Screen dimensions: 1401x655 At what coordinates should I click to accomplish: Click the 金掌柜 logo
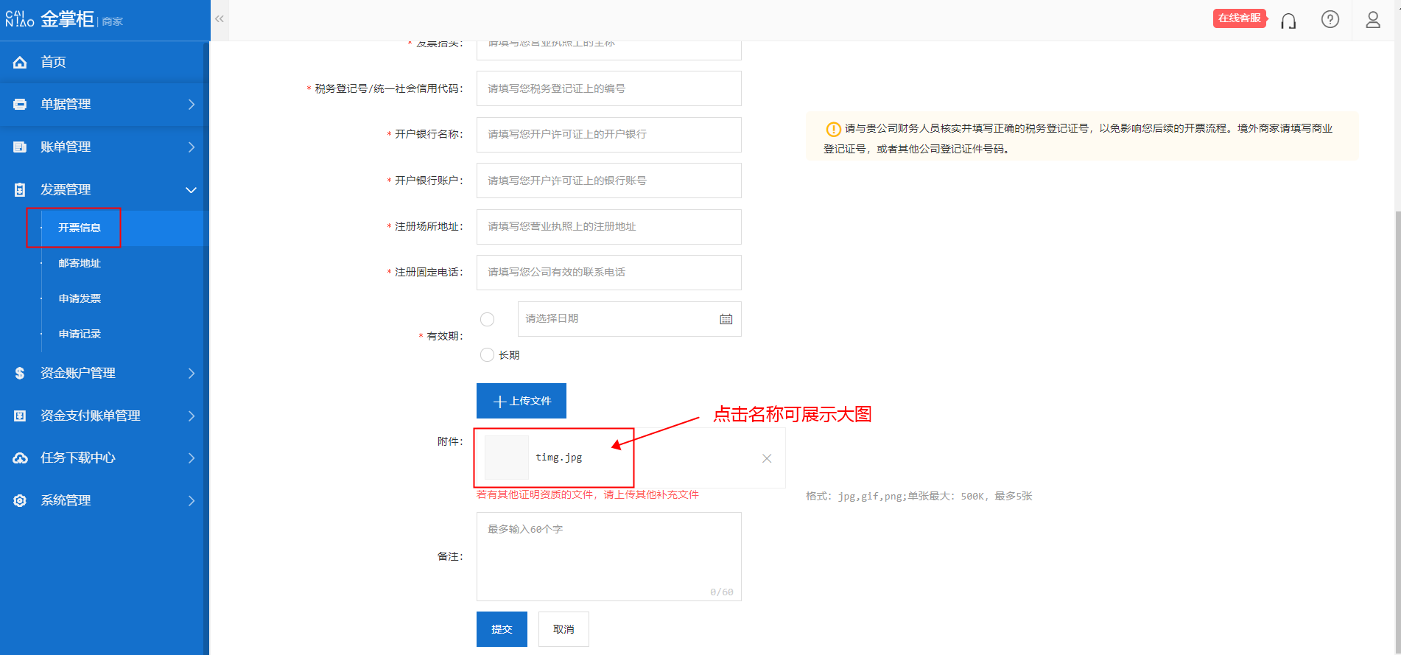pyautogui.click(x=64, y=19)
